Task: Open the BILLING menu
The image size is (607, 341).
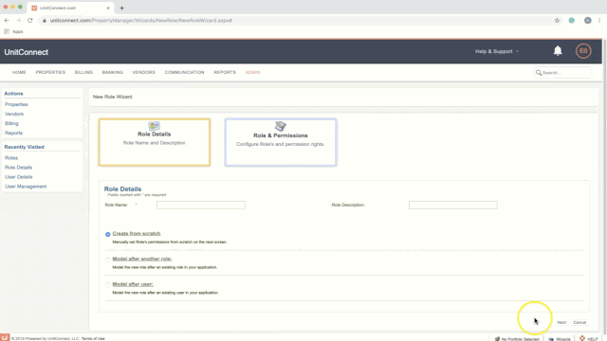Action: [83, 72]
